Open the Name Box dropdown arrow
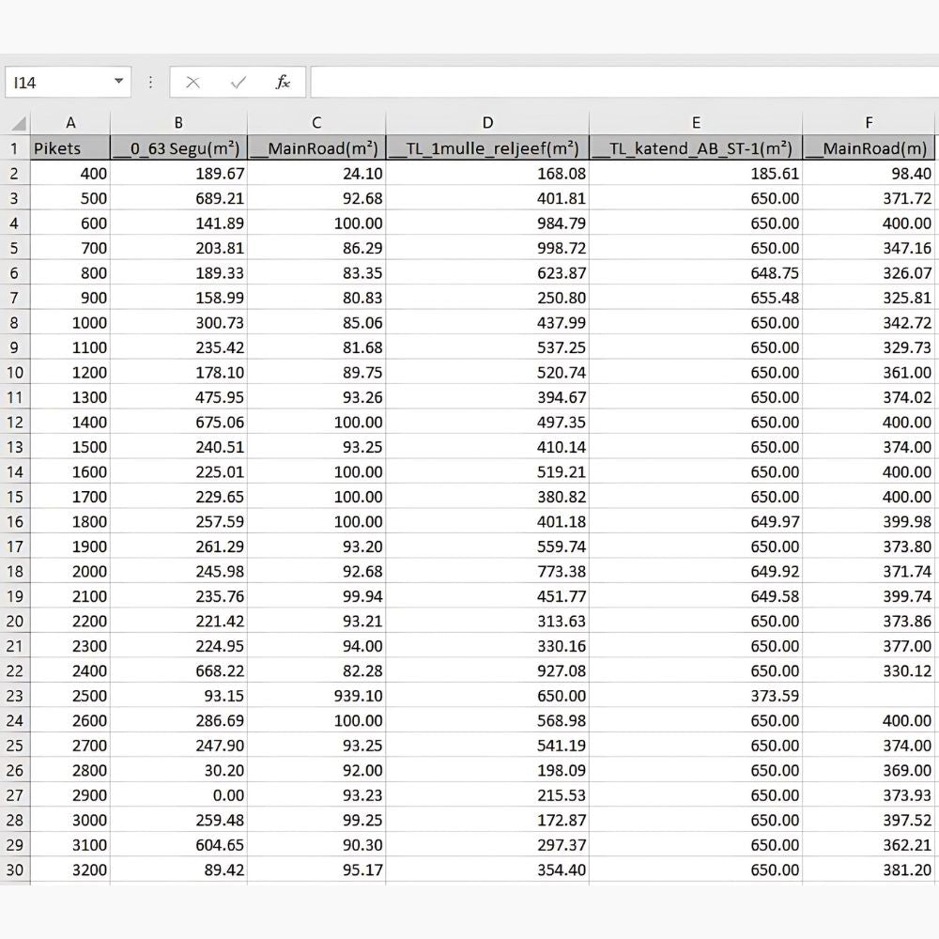The image size is (939, 939). (118, 82)
